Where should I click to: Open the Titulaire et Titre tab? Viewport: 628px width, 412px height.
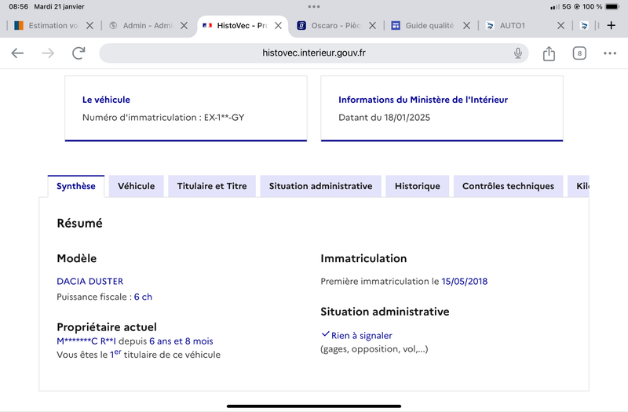(212, 186)
